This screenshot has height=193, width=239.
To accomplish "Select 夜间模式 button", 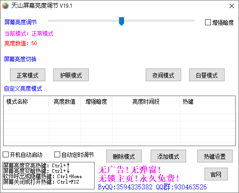I will pyautogui.click(x=163, y=75).
